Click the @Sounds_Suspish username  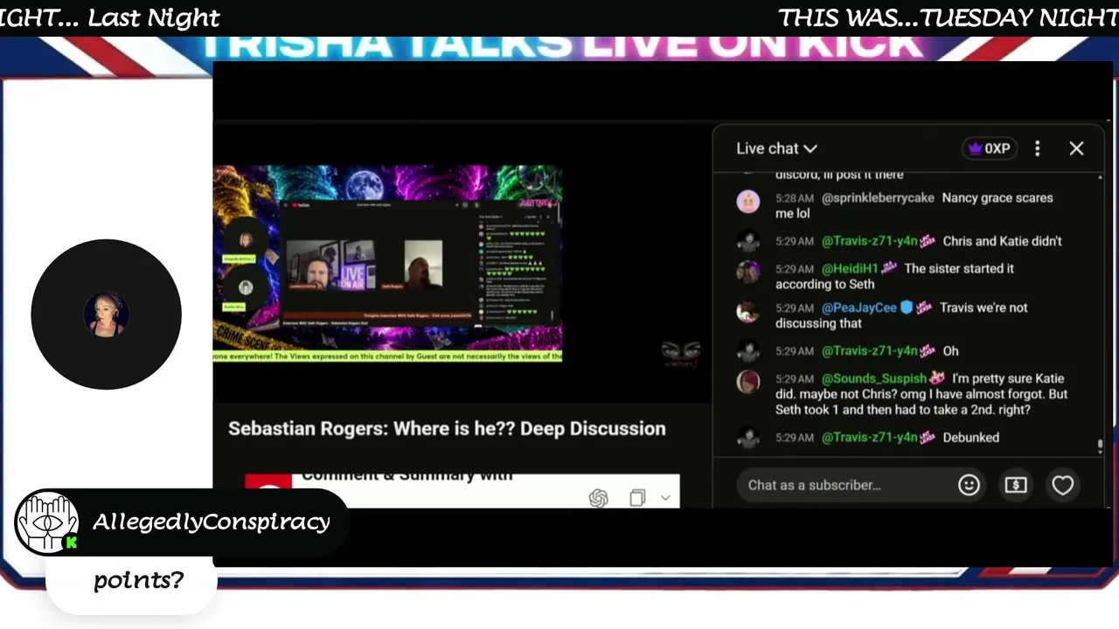(874, 378)
